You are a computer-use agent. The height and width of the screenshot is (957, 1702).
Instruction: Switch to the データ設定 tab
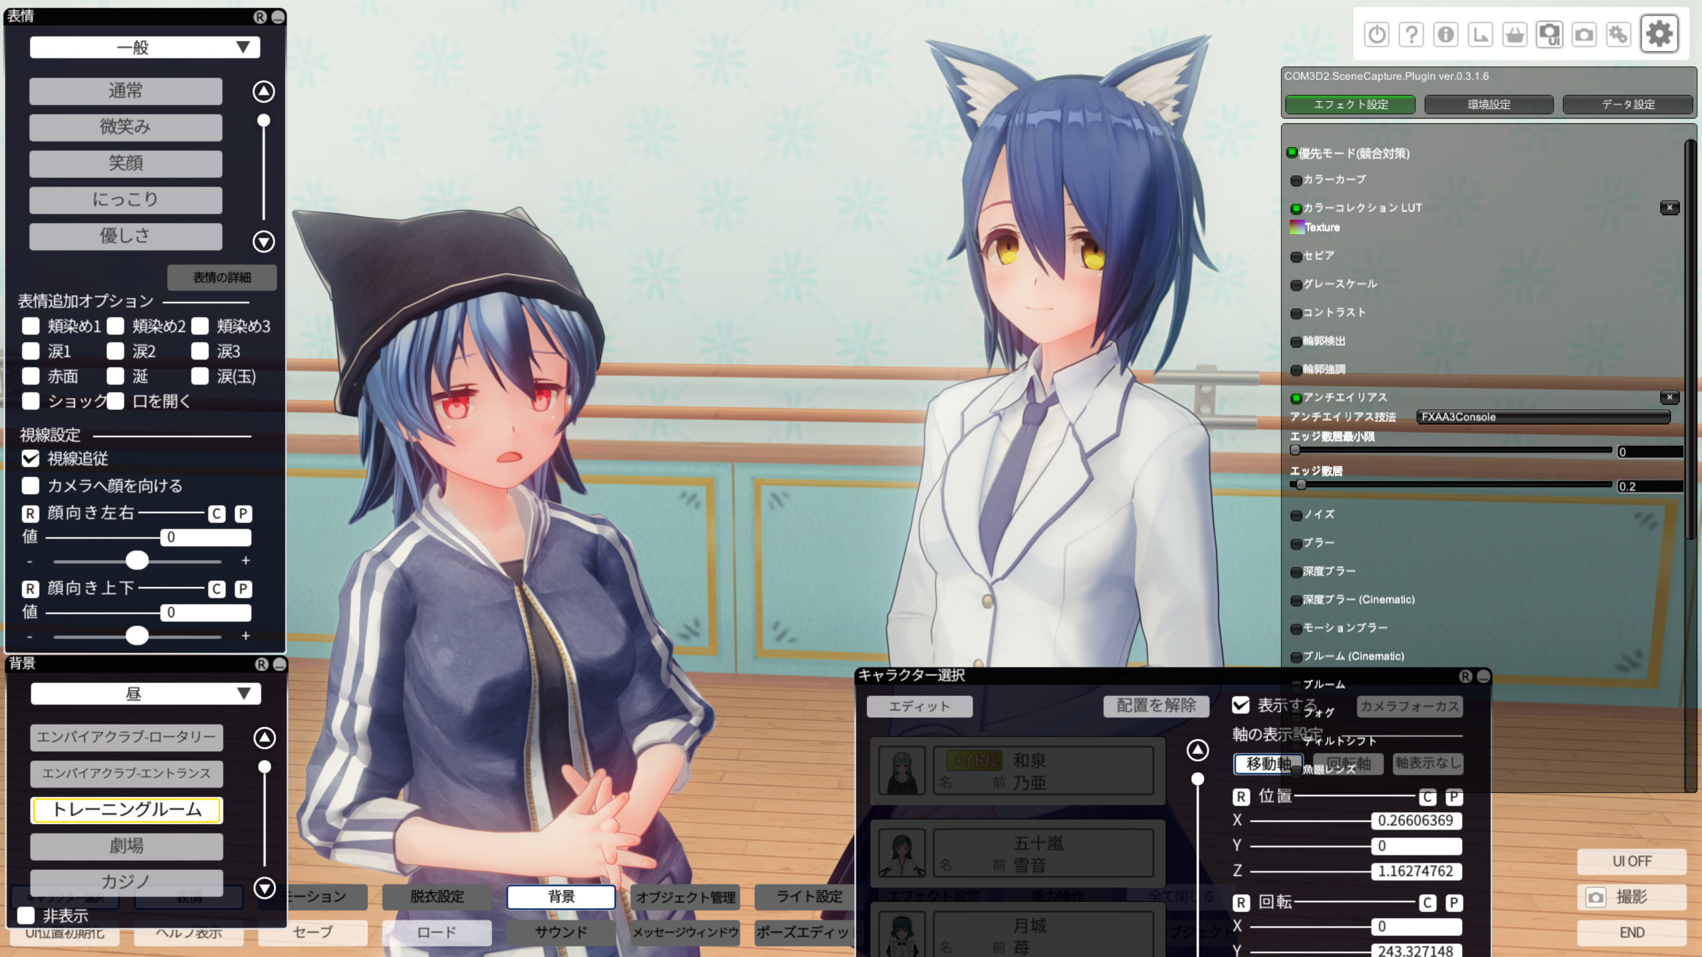pyautogui.click(x=1627, y=104)
